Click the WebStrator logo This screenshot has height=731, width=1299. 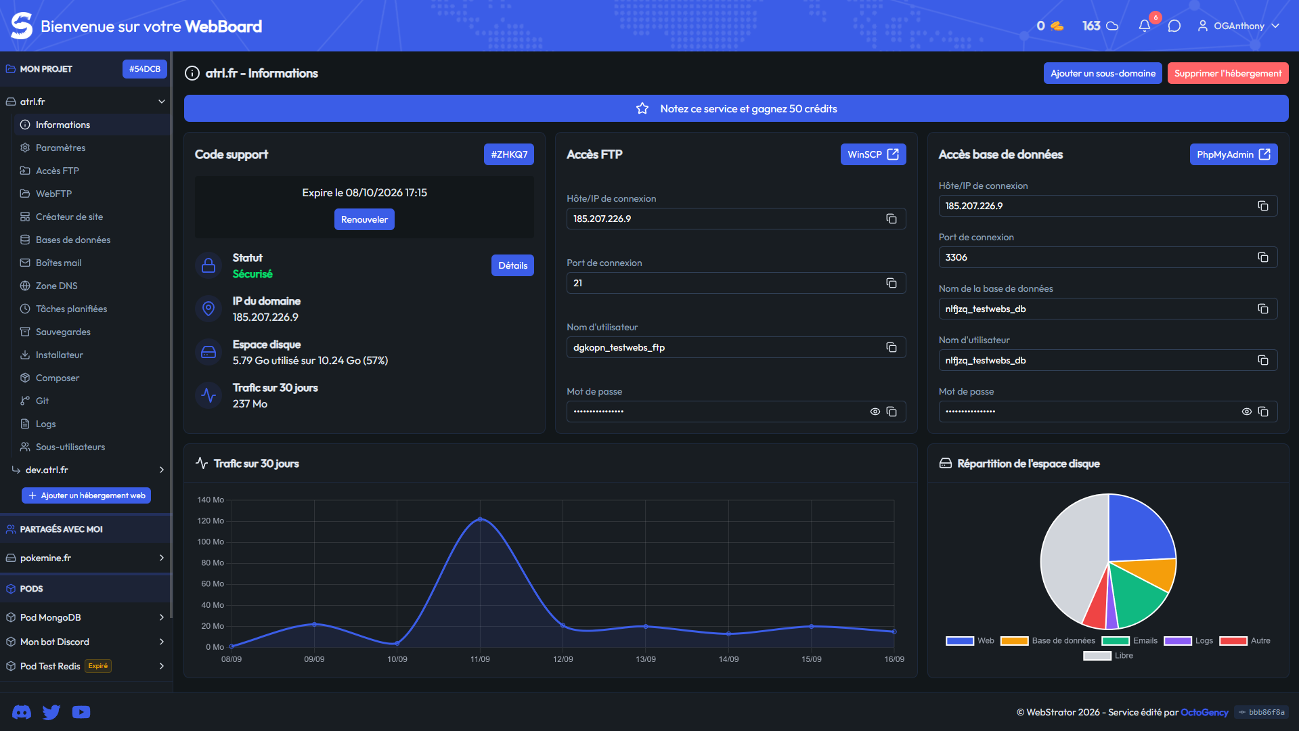point(22,26)
